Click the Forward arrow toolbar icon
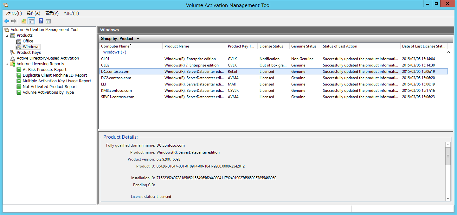This screenshot has height=215, width=457. tap(14, 21)
